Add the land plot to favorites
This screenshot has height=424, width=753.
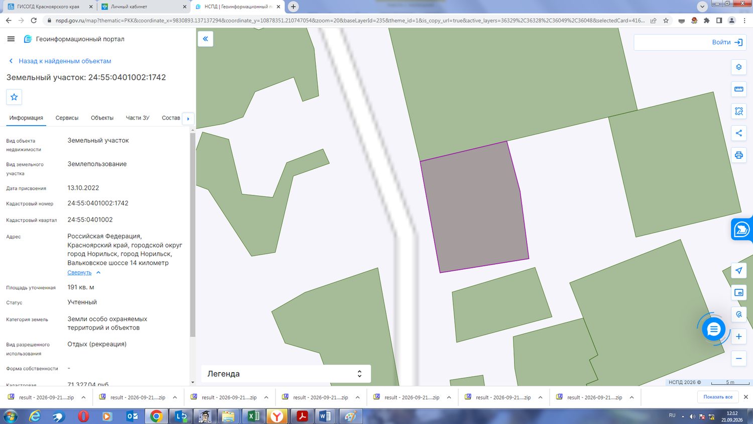(x=14, y=97)
